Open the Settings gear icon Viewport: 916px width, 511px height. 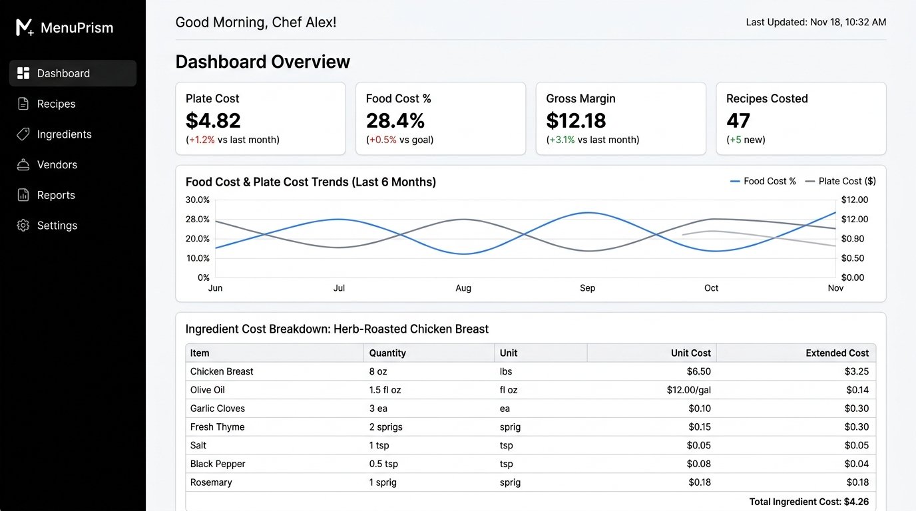pos(23,226)
